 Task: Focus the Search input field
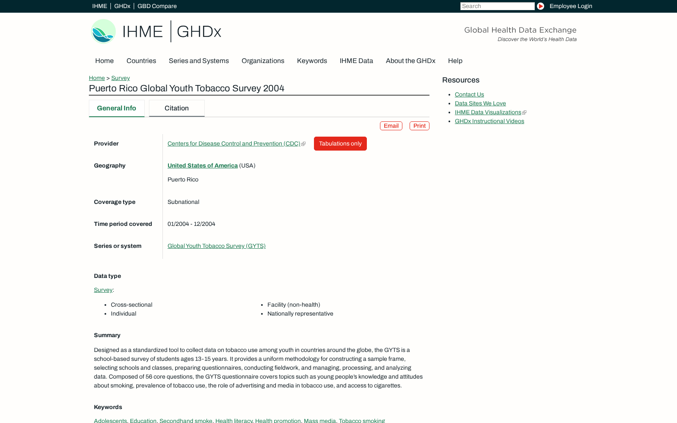click(497, 6)
